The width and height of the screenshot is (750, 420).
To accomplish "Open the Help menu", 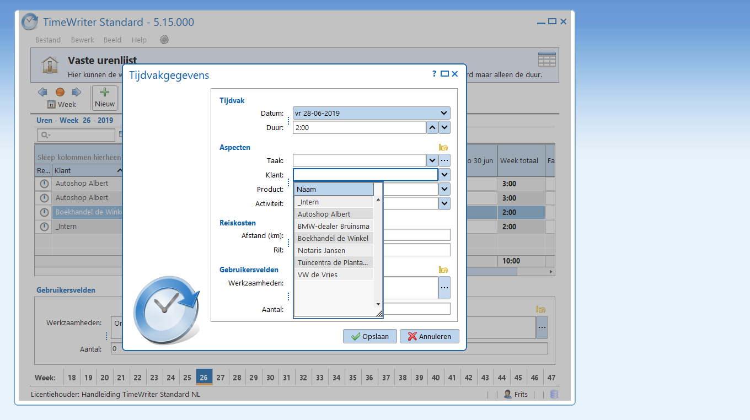I will pos(140,40).
